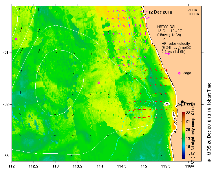Image resolution: width=214 pixels, height=171 pixels.
Task: Click the '115.5' longitude axis label
Action: [166, 166]
